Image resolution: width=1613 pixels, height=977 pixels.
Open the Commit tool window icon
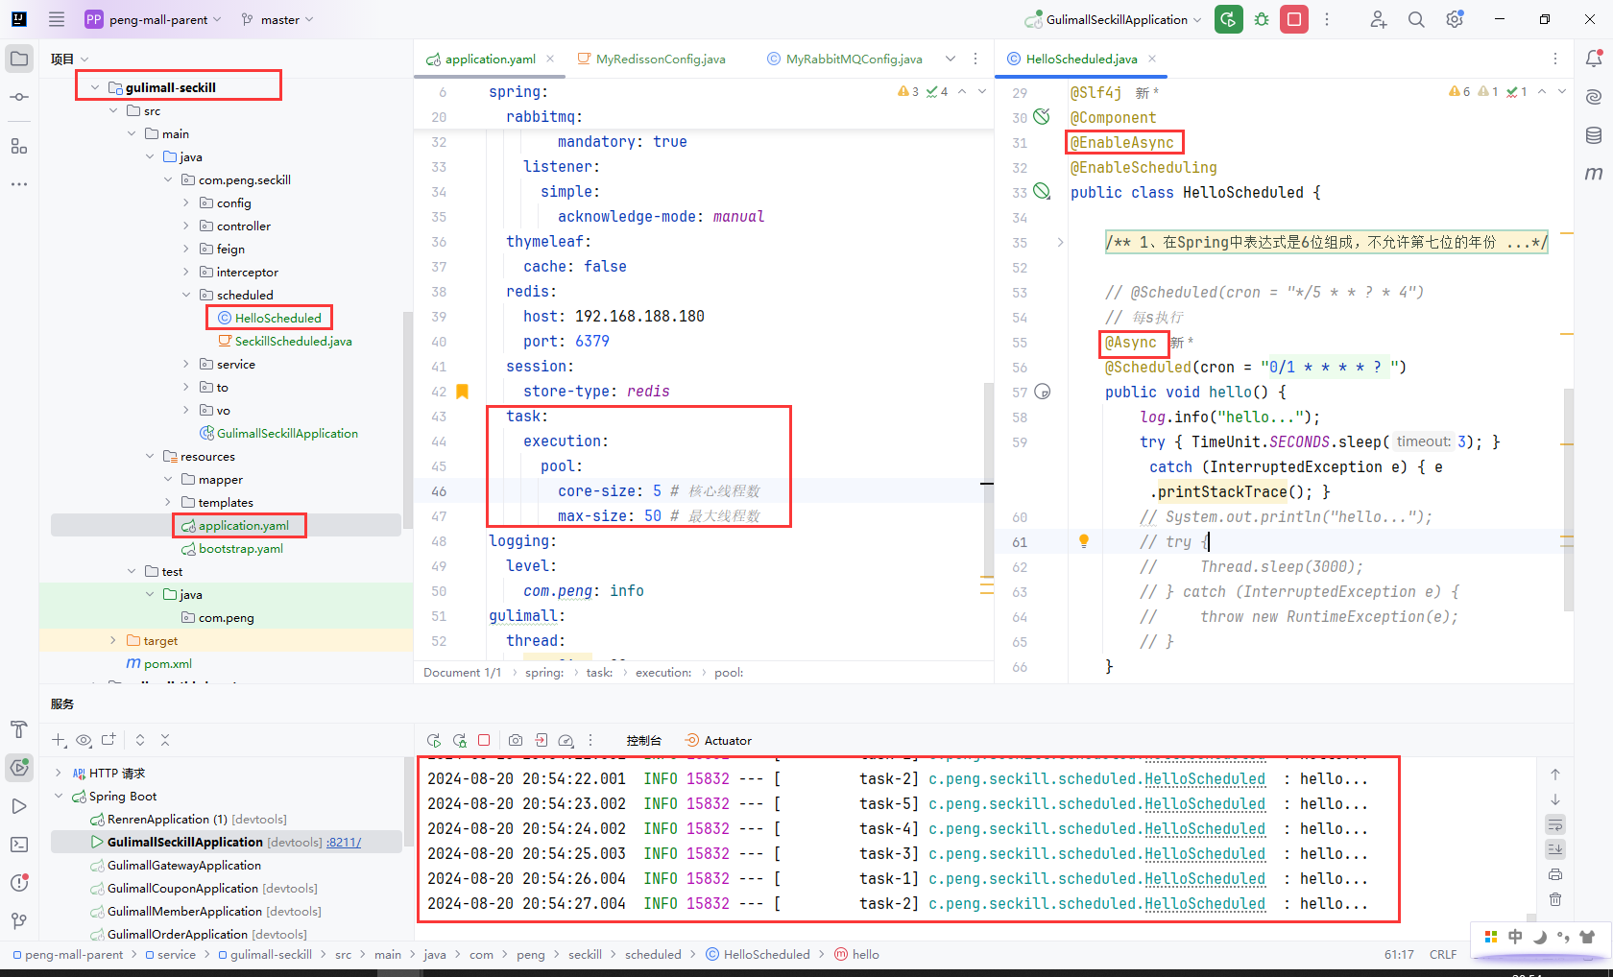19,97
